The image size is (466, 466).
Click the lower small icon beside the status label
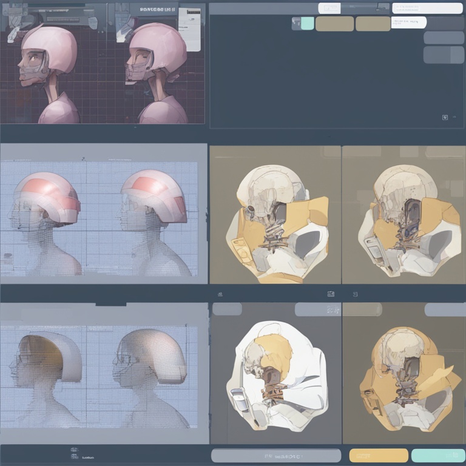pyautogui.click(x=75, y=457)
